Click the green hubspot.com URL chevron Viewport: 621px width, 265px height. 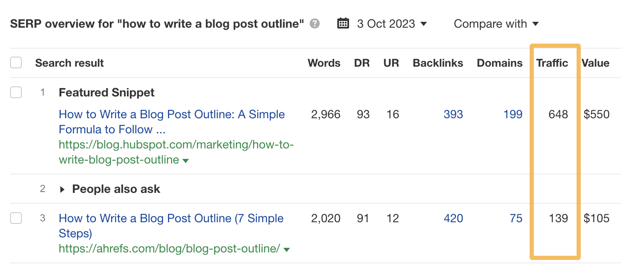pyautogui.click(x=186, y=160)
